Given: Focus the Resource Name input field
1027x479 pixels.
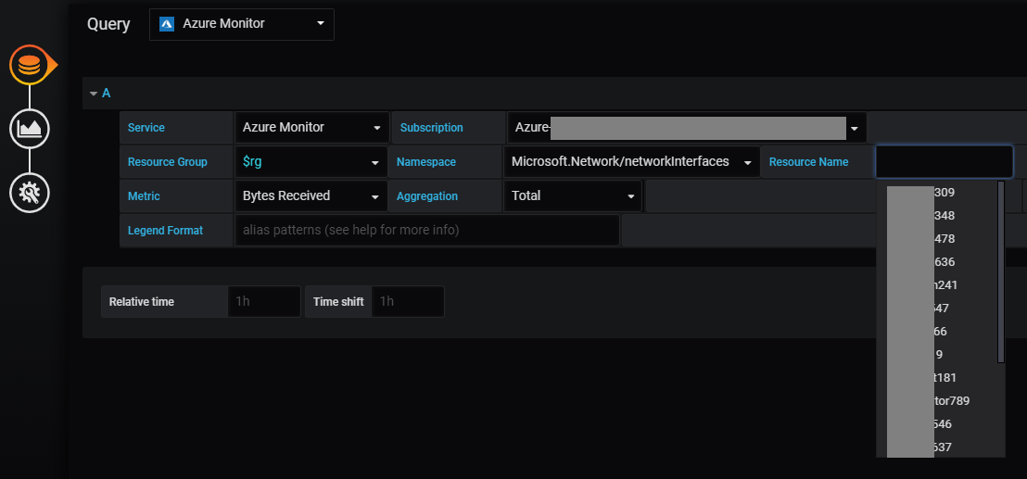Looking at the screenshot, I should click(x=944, y=162).
